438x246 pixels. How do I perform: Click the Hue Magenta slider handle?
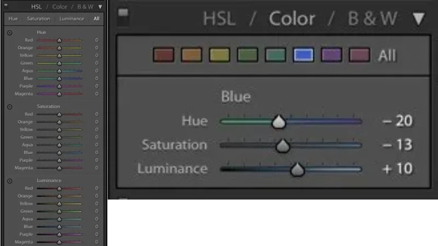pos(59,94)
